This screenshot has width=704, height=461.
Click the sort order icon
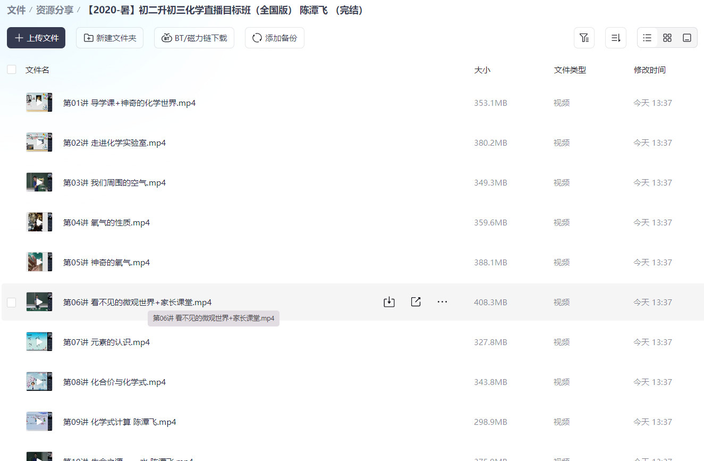pos(615,37)
